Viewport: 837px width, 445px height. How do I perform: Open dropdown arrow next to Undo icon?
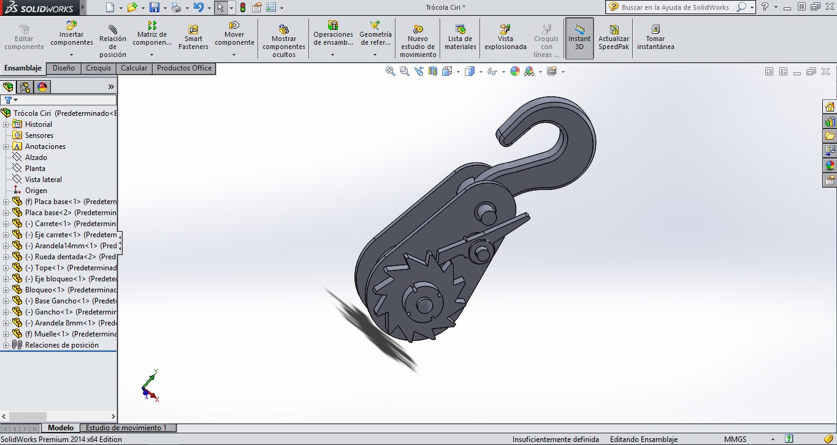pos(208,8)
